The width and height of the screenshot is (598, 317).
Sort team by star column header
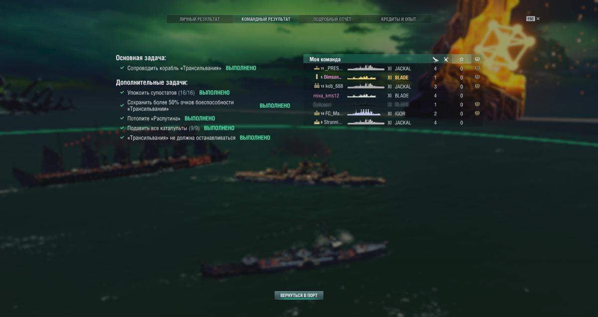(x=461, y=59)
